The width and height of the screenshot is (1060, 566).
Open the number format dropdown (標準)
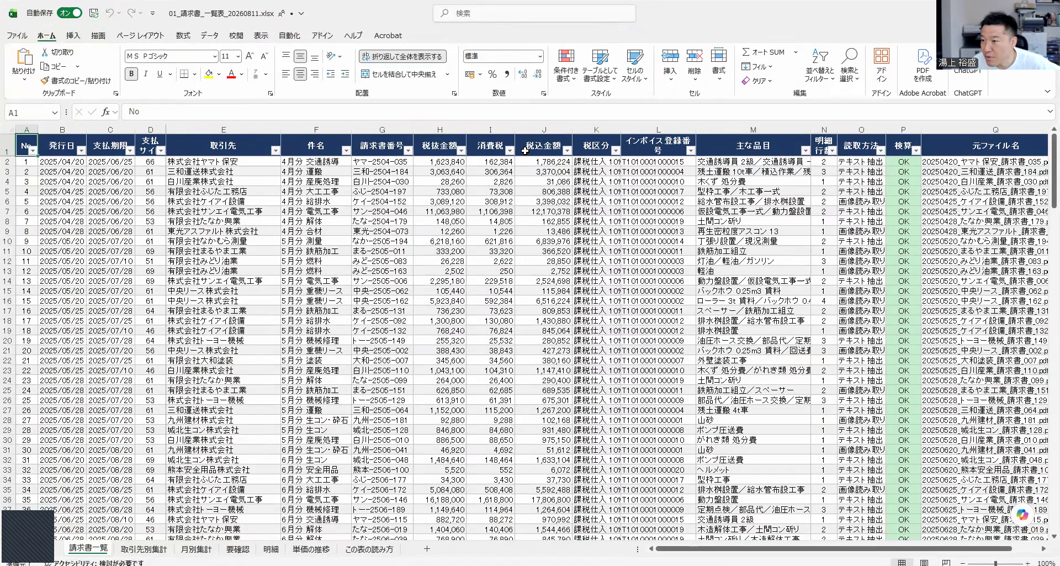539,56
